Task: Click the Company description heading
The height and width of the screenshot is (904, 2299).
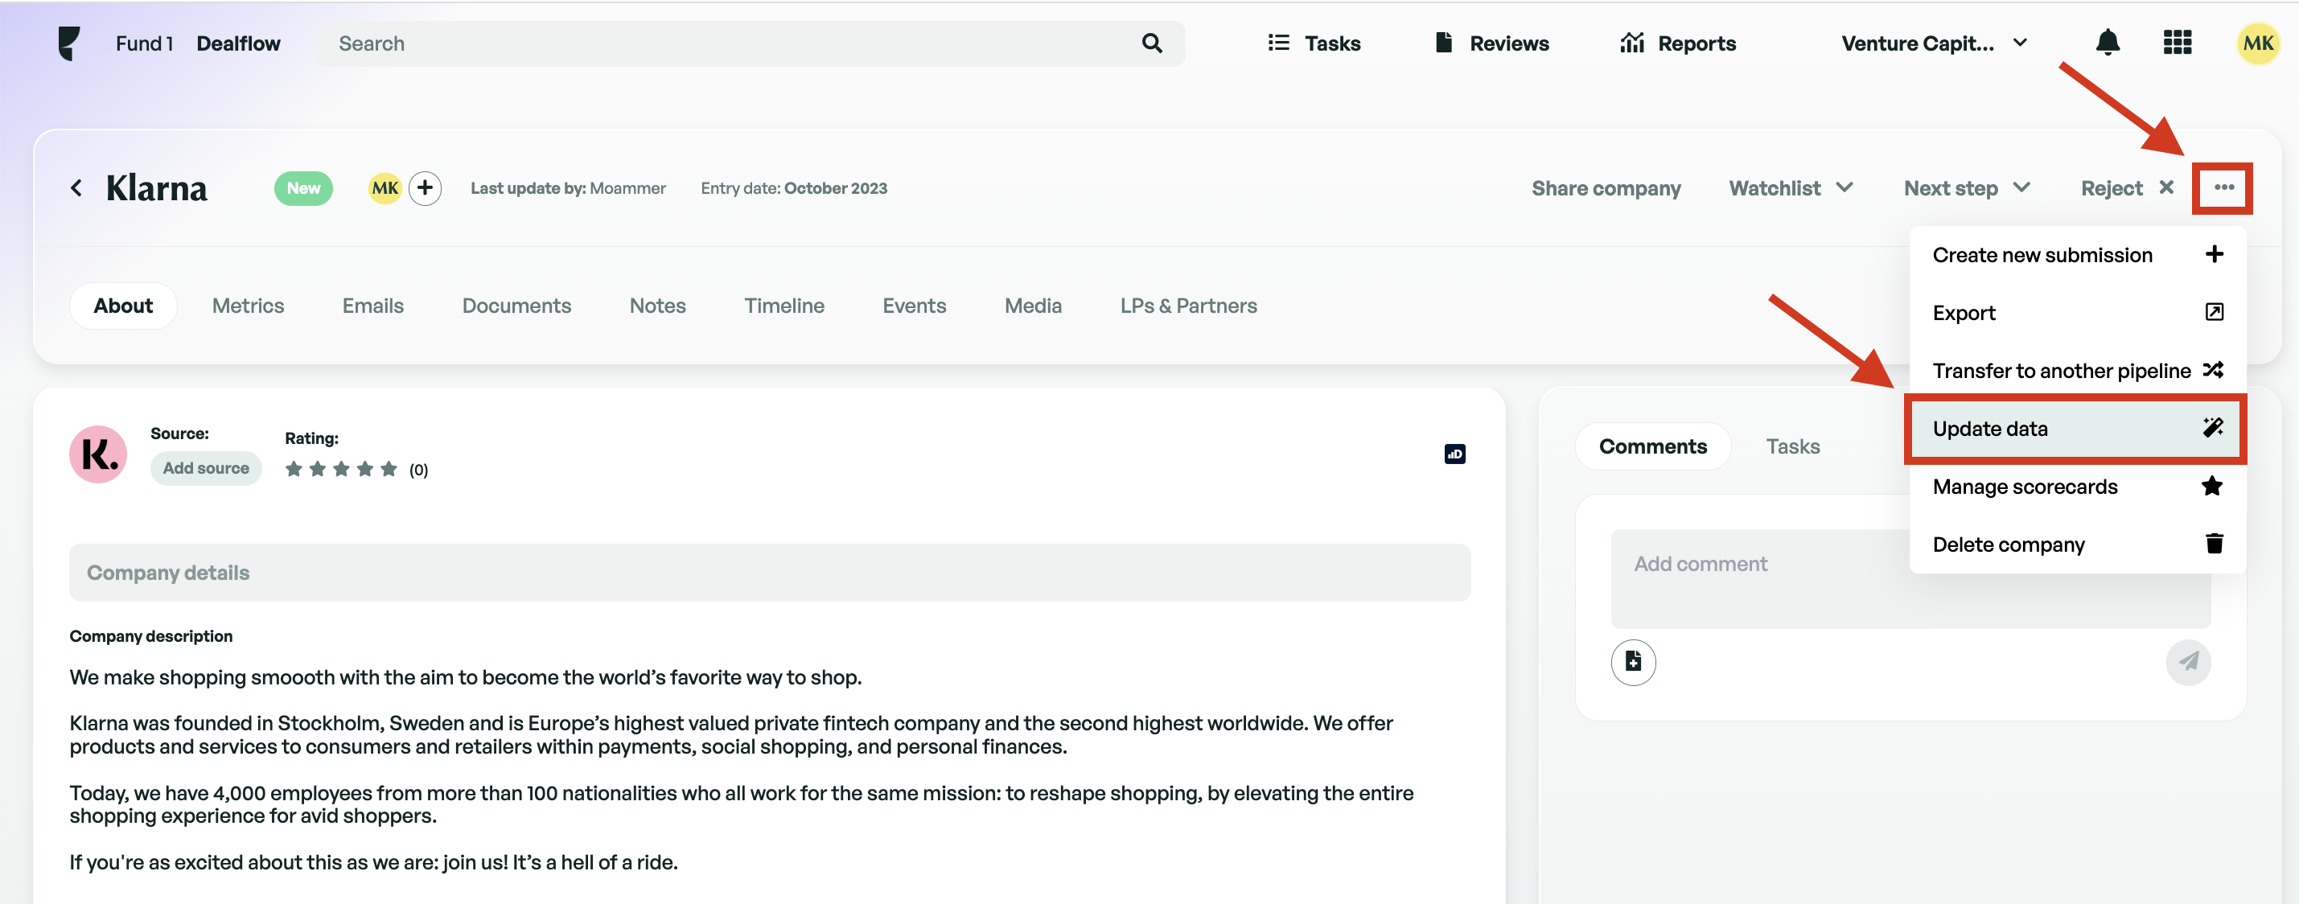Action: (x=151, y=635)
